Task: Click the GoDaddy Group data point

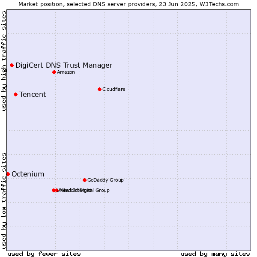Action: point(84,180)
